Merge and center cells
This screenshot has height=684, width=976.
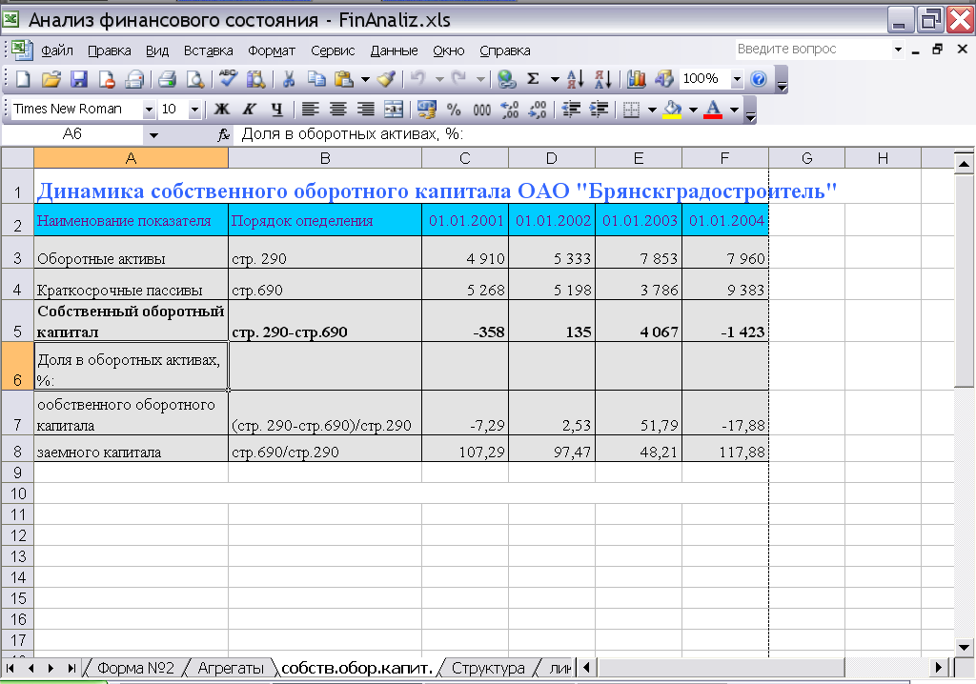pyautogui.click(x=394, y=110)
